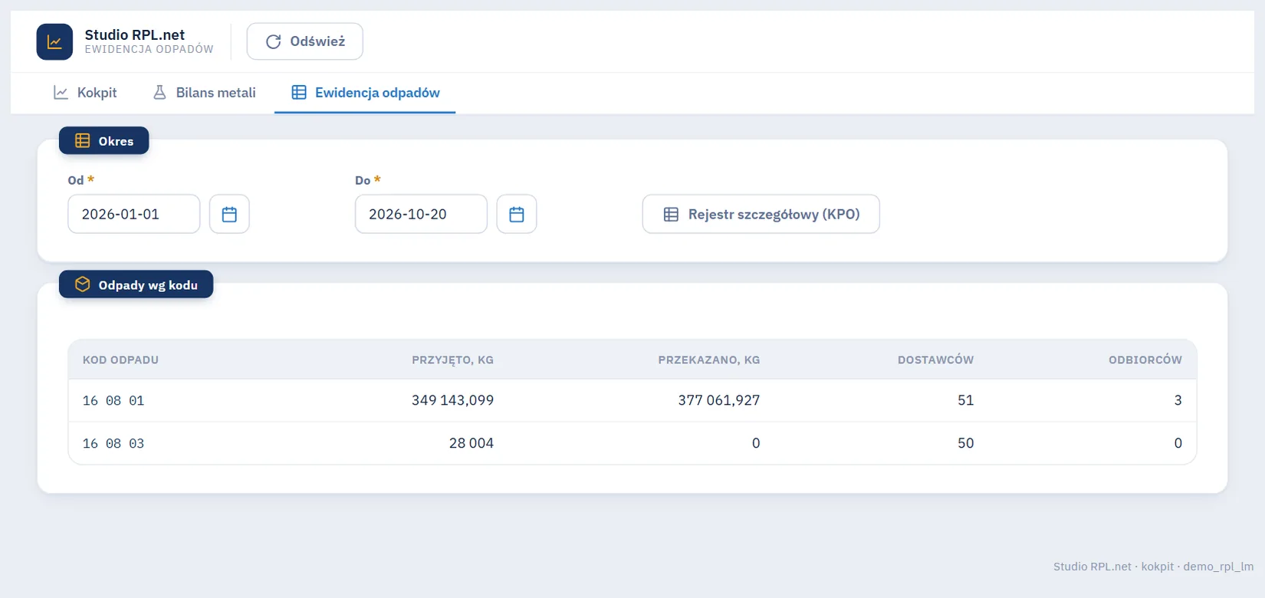The image size is (1265, 598).
Task: Click supplier count 50
Action: pos(965,443)
